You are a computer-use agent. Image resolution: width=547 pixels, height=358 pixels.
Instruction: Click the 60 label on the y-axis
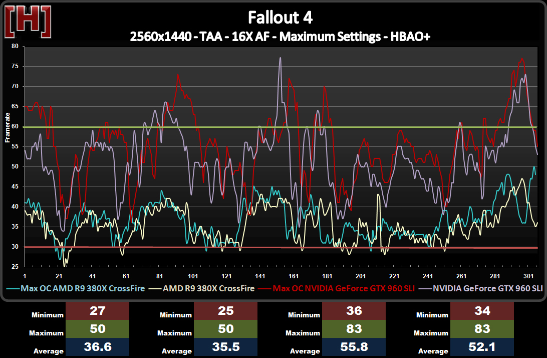15,126
